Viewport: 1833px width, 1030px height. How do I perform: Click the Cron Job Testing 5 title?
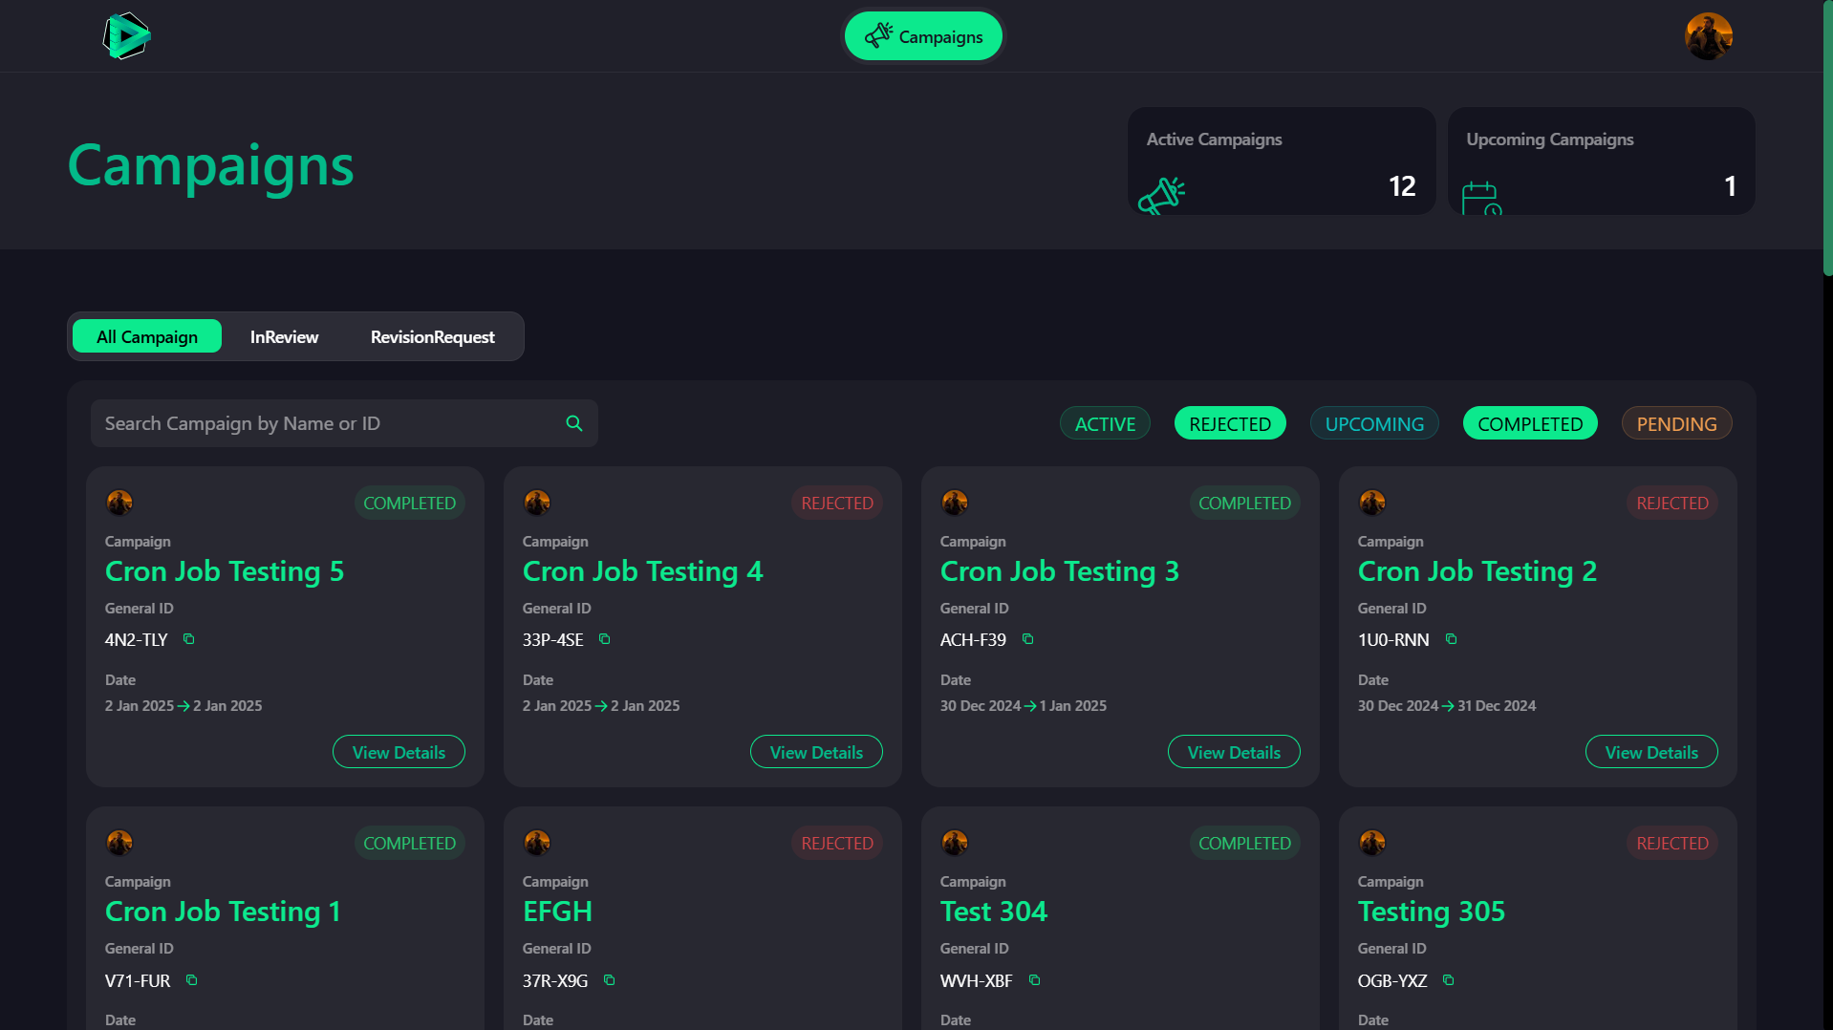[225, 571]
